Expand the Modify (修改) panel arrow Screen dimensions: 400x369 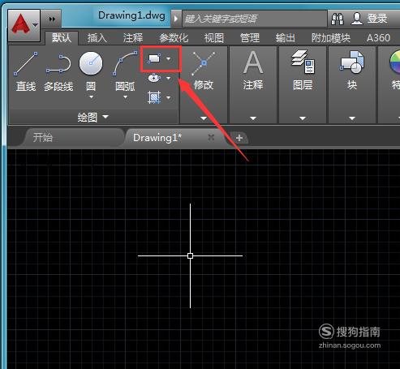point(204,118)
